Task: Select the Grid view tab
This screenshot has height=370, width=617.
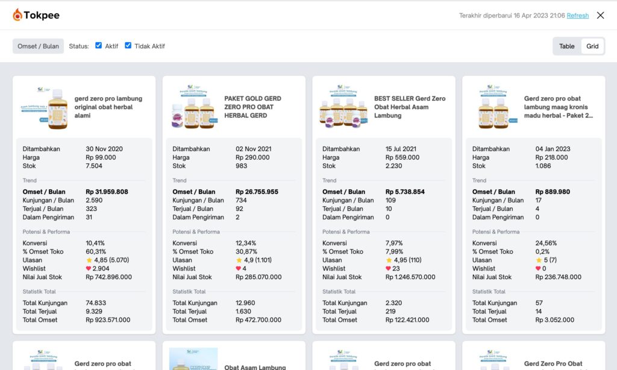Action: pos(592,46)
